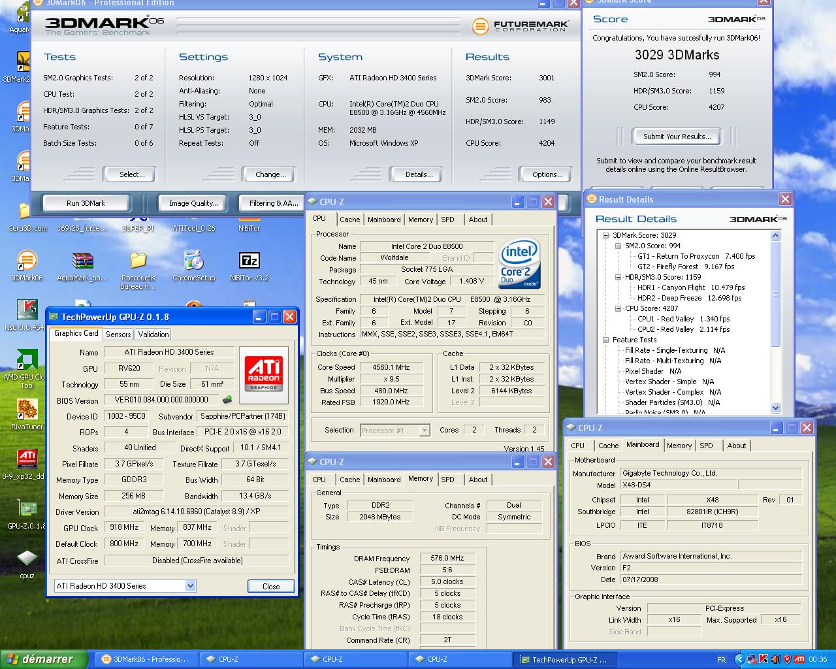Open the cpuz desktop icon
Viewport: 836px width, 669px height.
[26, 559]
